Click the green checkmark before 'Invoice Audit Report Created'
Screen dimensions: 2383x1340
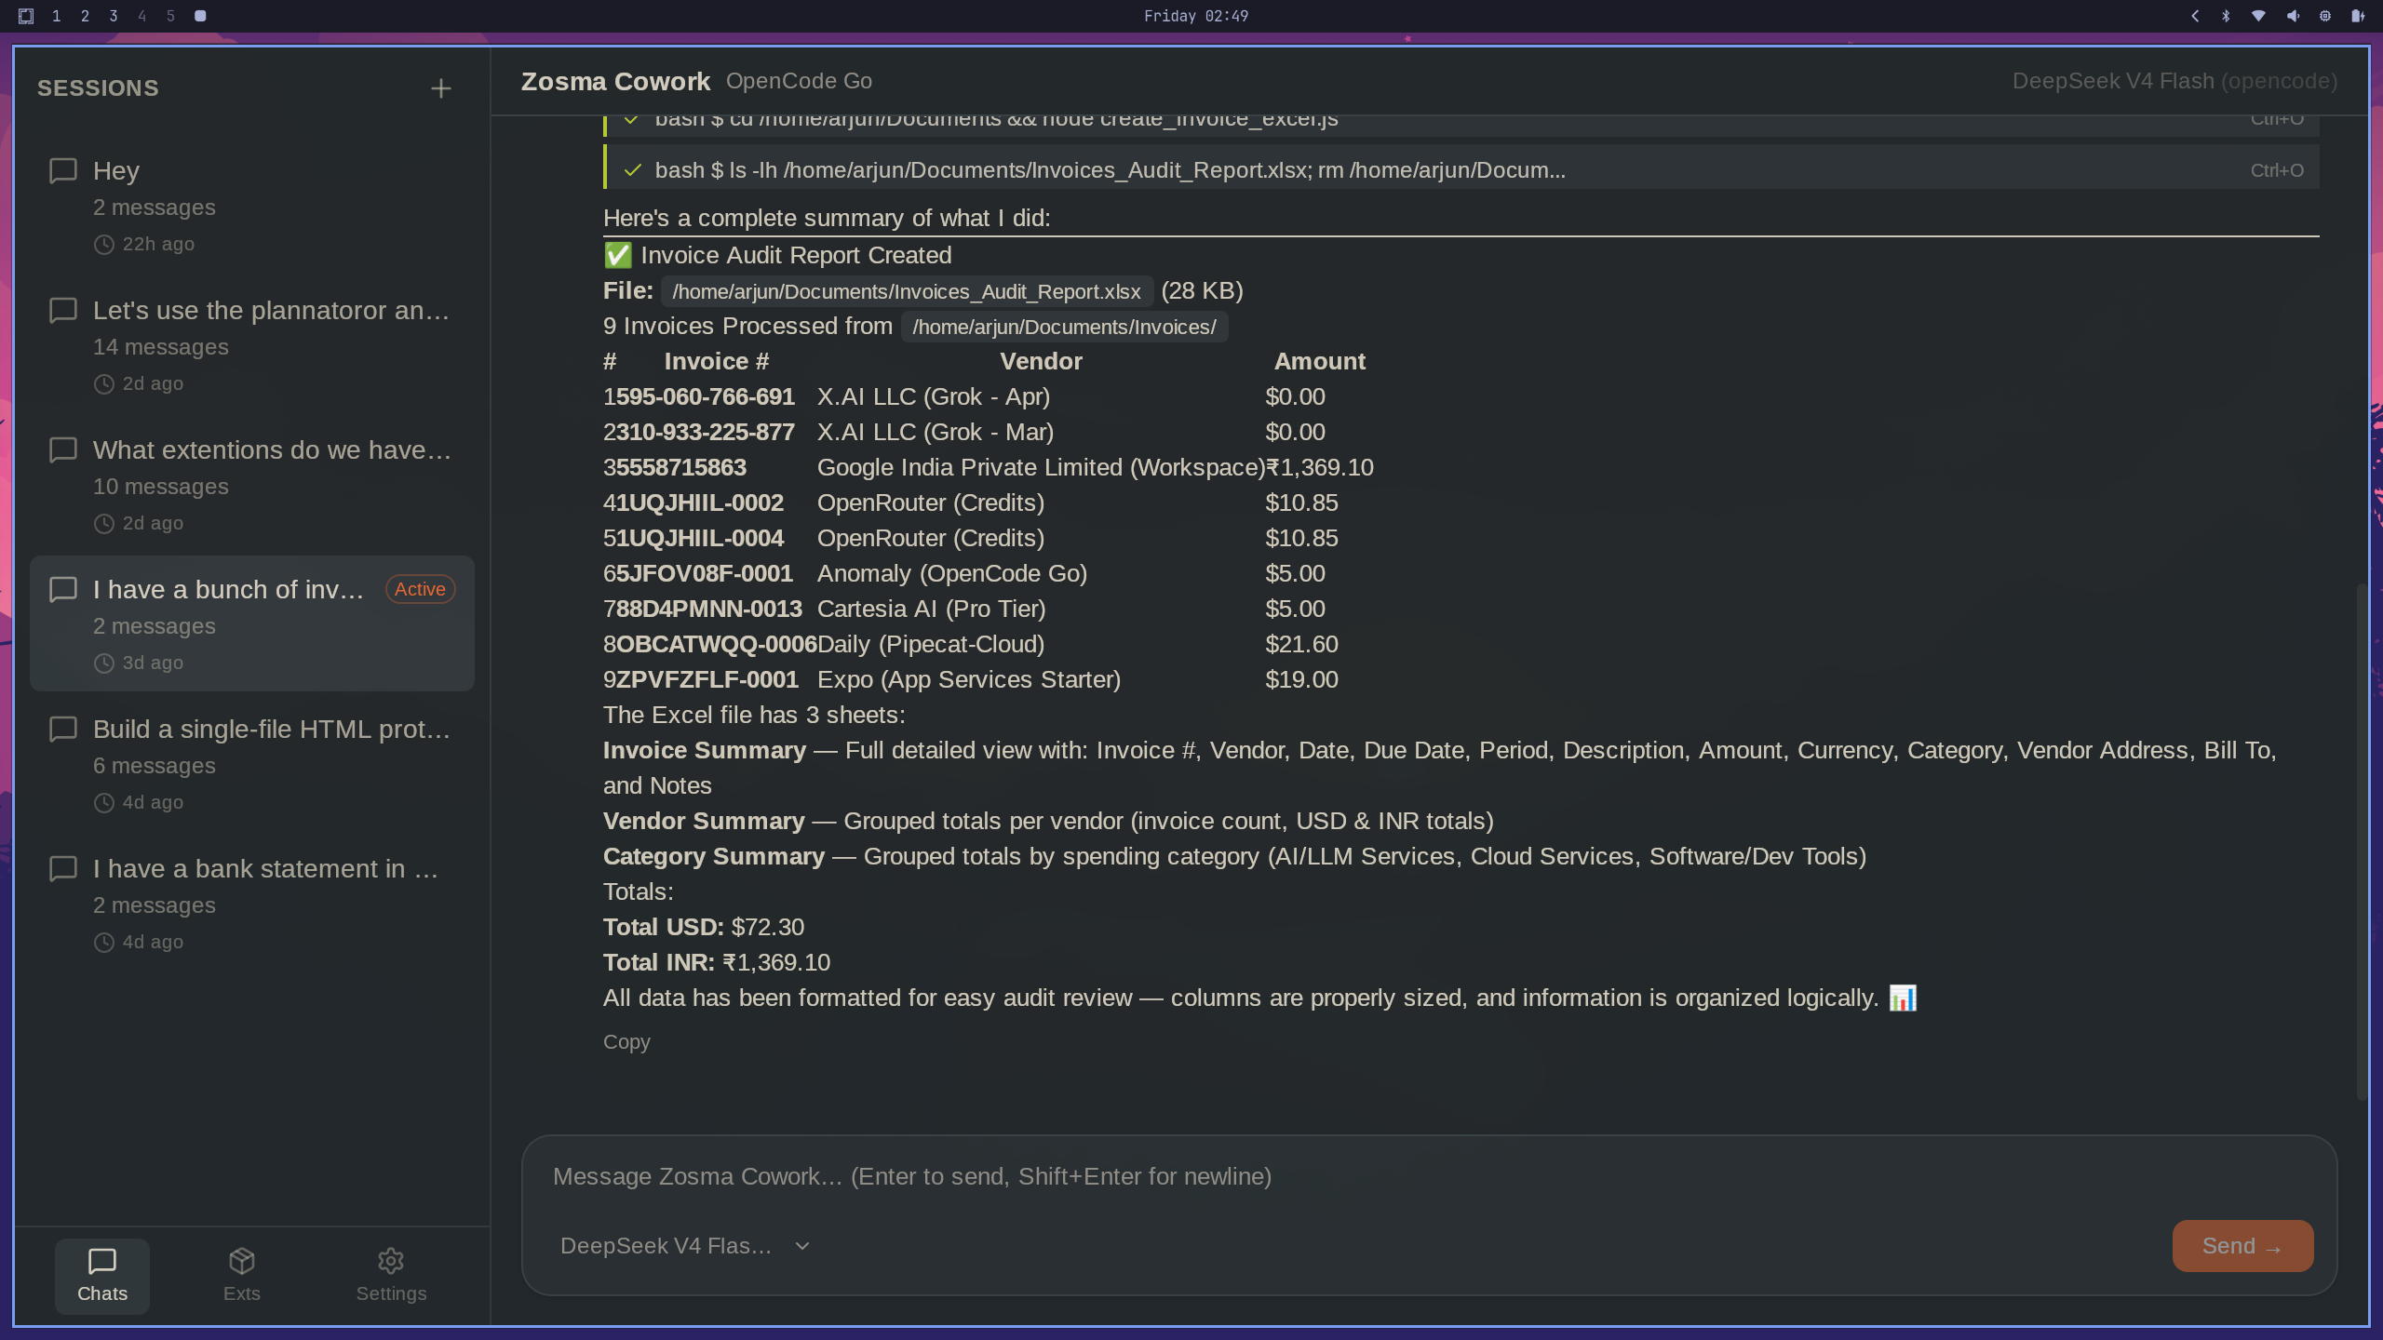pos(617,255)
